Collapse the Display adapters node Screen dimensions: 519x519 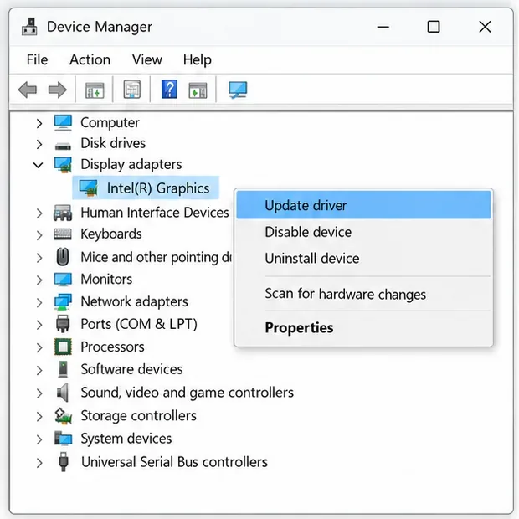[x=39, y=165]
